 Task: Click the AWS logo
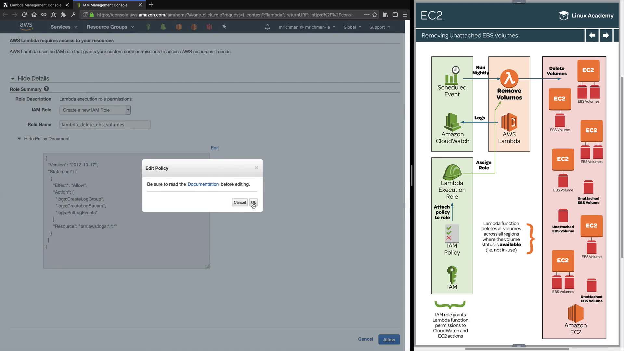(x=26, y=27)
